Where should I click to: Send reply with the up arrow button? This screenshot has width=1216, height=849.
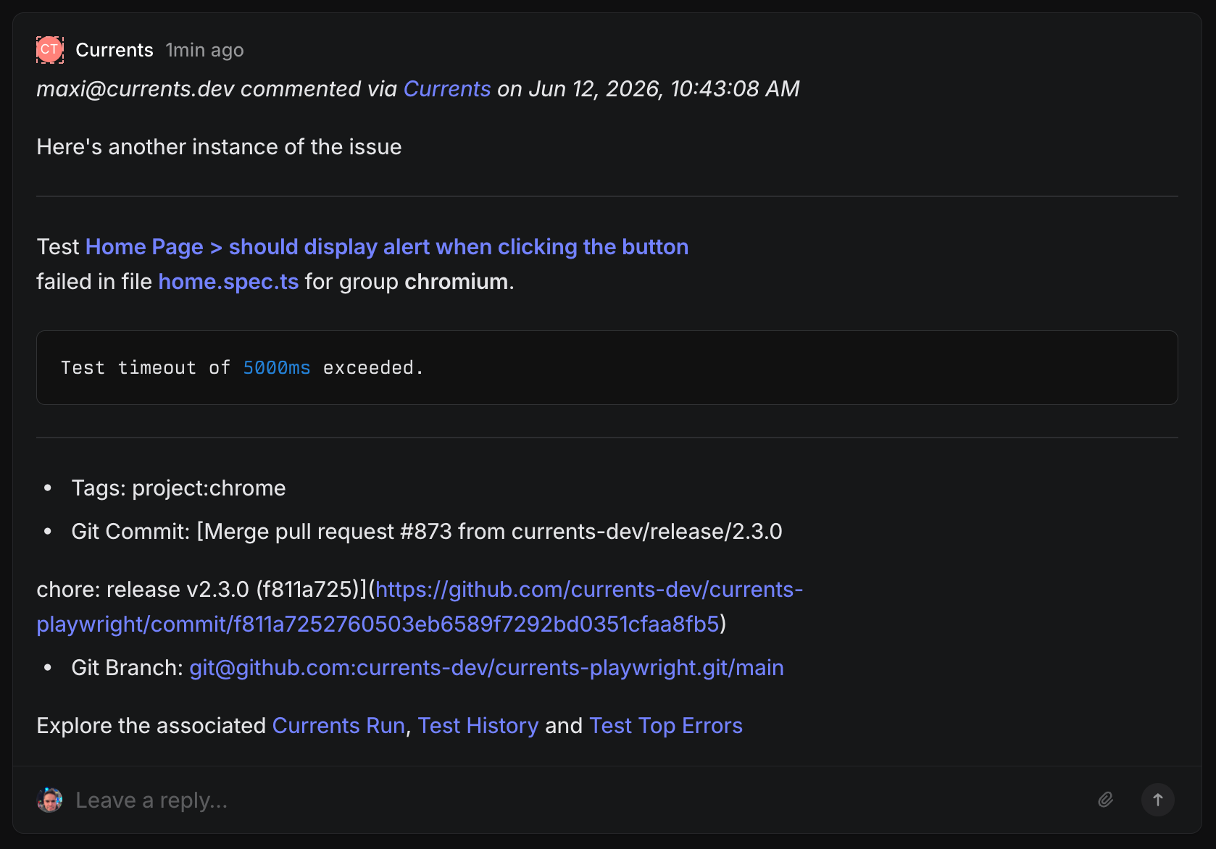pos(1157,800)
